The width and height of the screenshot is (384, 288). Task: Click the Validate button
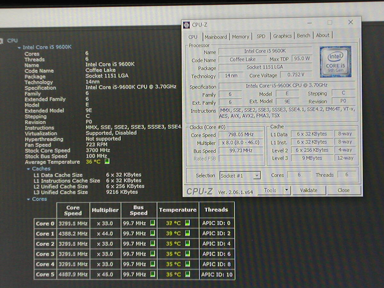(x=308, y=190)
